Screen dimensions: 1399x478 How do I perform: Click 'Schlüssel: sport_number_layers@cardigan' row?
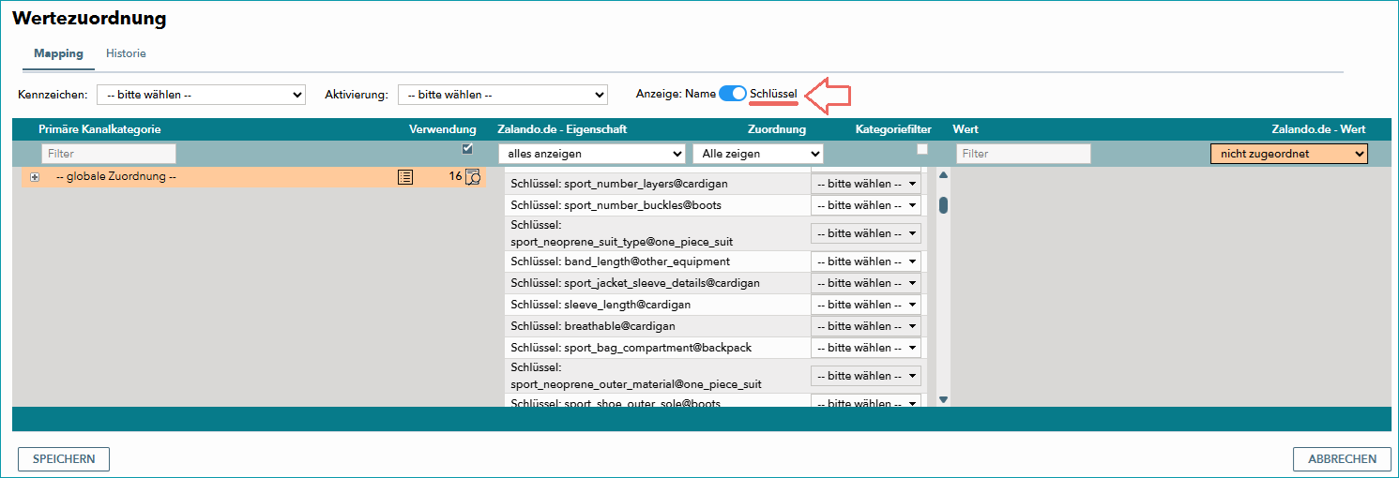pos(619,184)
